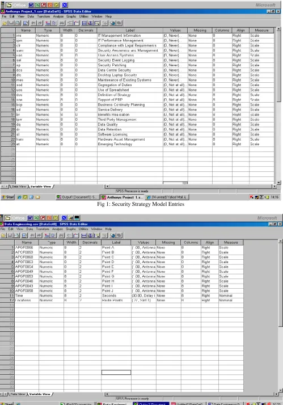The image size is (283, 405).
Task: Open Transform menu in Anthonys Project window
Action: point(43,16)
